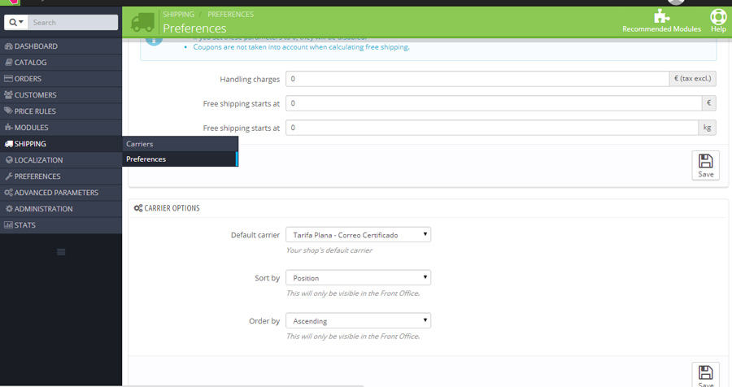Open the Stats menu
The image size is (732, 387).
[61, 225]
